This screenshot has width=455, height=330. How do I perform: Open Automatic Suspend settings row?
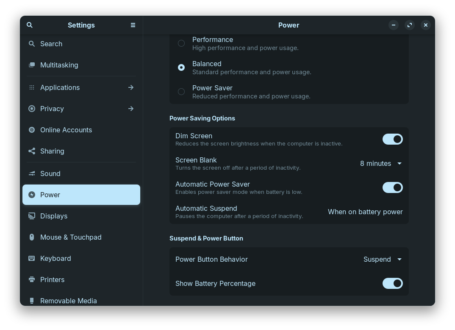[x=289, y=212]
